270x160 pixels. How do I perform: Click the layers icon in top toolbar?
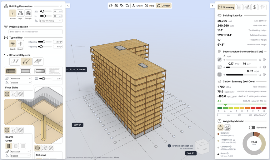pyautogui.click(x=116, y=6)
